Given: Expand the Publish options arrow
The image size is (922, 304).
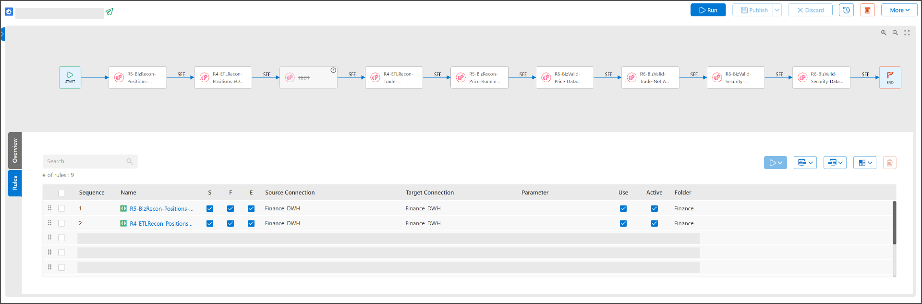Looking at the screenshot, I should coord(777,10).
